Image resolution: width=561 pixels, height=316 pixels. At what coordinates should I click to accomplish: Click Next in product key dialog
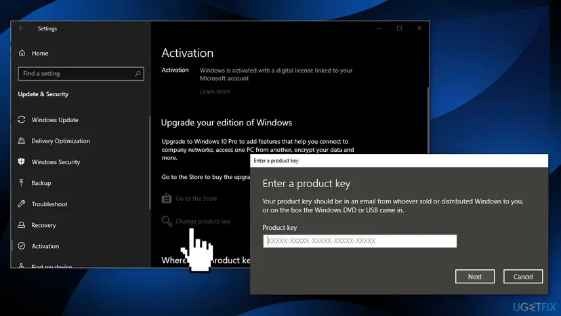pyautogui.click(x=475, y=277)
